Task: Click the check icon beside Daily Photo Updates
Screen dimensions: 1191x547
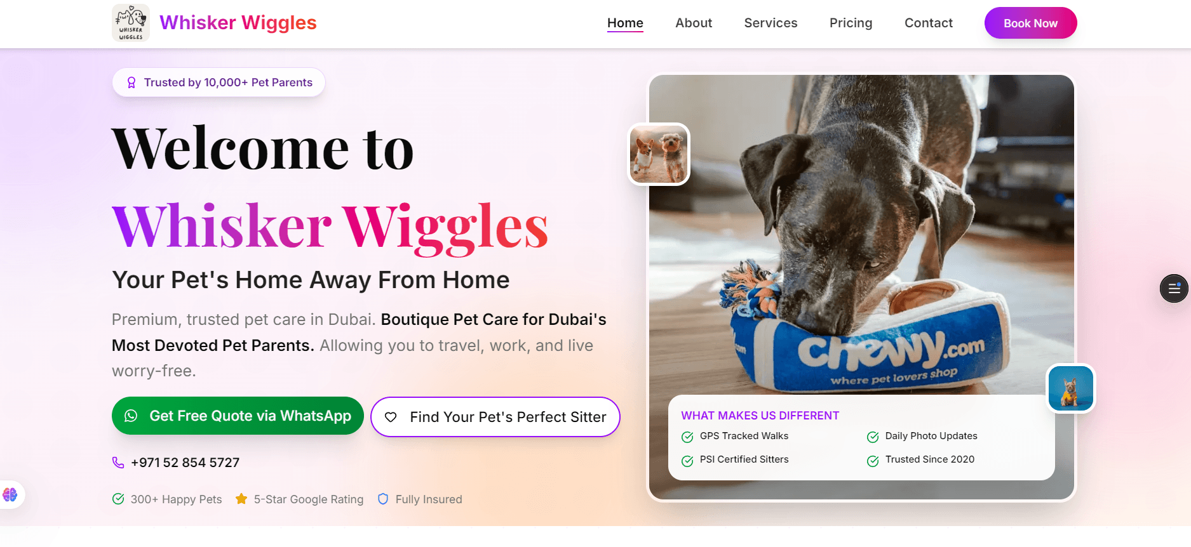Action: (873, 437)
